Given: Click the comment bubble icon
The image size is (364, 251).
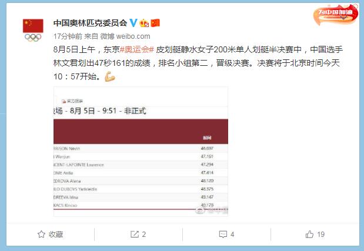Looking at the screenshot, I should [223, 235].
